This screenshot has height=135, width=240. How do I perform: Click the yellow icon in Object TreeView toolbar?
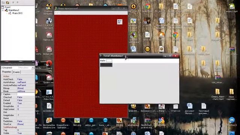pos(7,3)
